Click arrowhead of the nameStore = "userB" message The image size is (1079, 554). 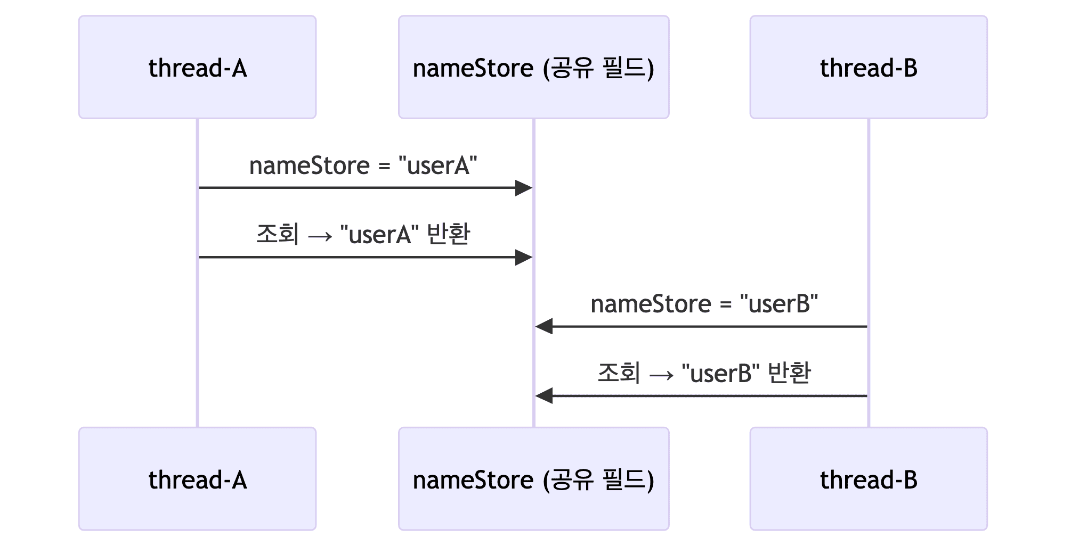pyautogui.click(x=544, y=326)
